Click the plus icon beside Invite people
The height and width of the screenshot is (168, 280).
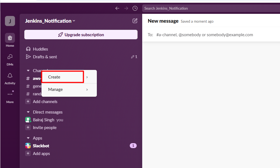(28, 127)
